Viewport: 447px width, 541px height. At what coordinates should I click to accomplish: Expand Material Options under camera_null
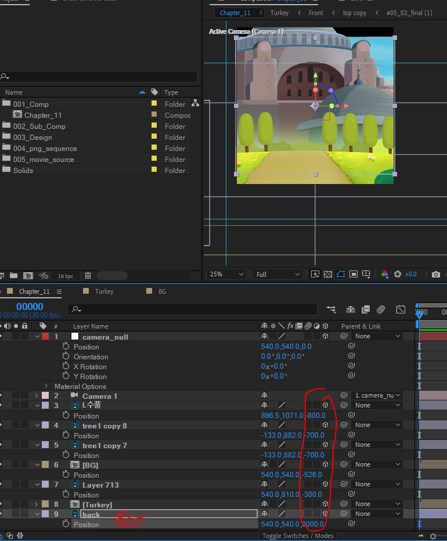click(x=46, y=386)
